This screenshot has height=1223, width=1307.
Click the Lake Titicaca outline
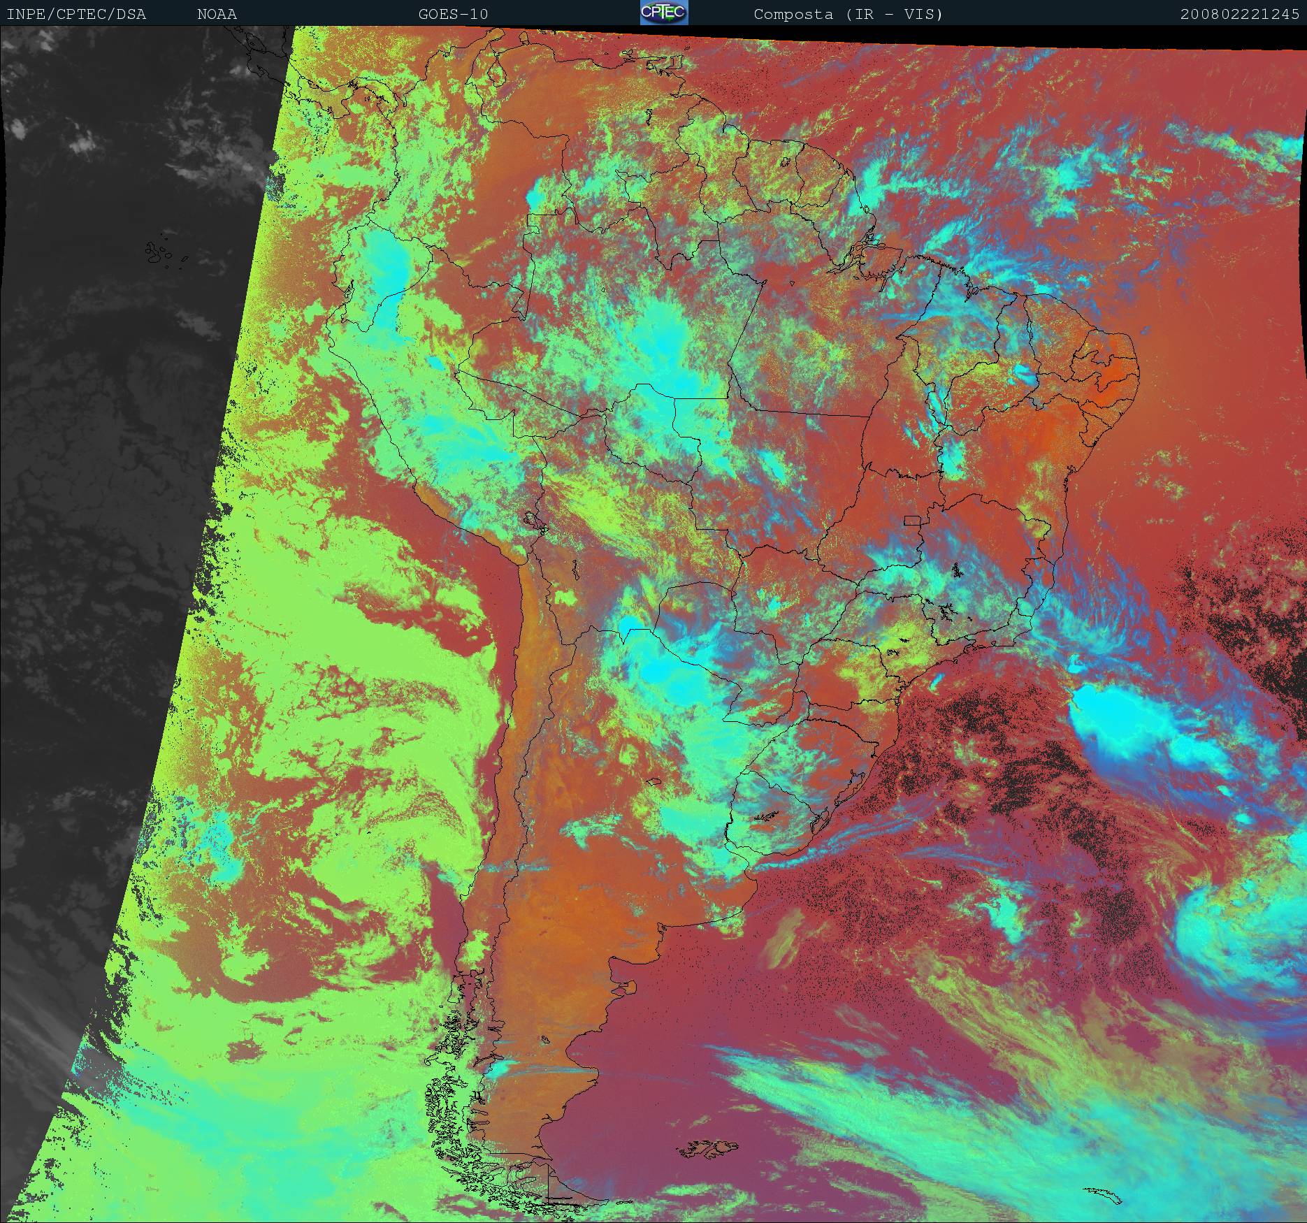pyautogui.click(x=533, y=521)
